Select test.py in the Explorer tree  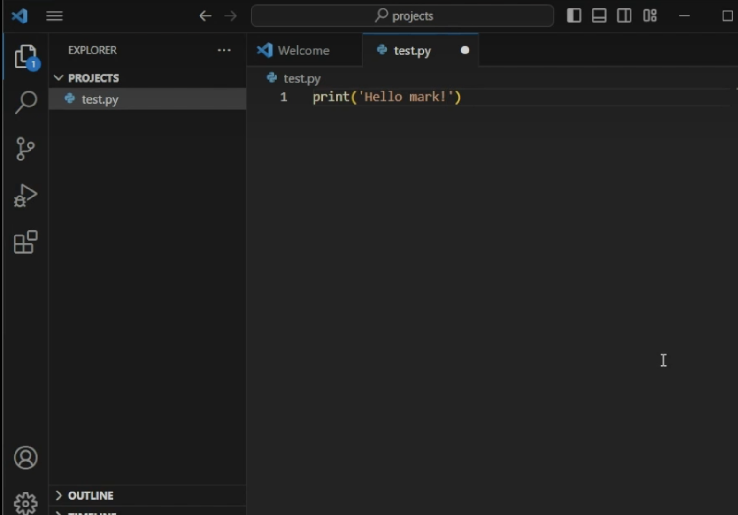(x=147, y=99)
